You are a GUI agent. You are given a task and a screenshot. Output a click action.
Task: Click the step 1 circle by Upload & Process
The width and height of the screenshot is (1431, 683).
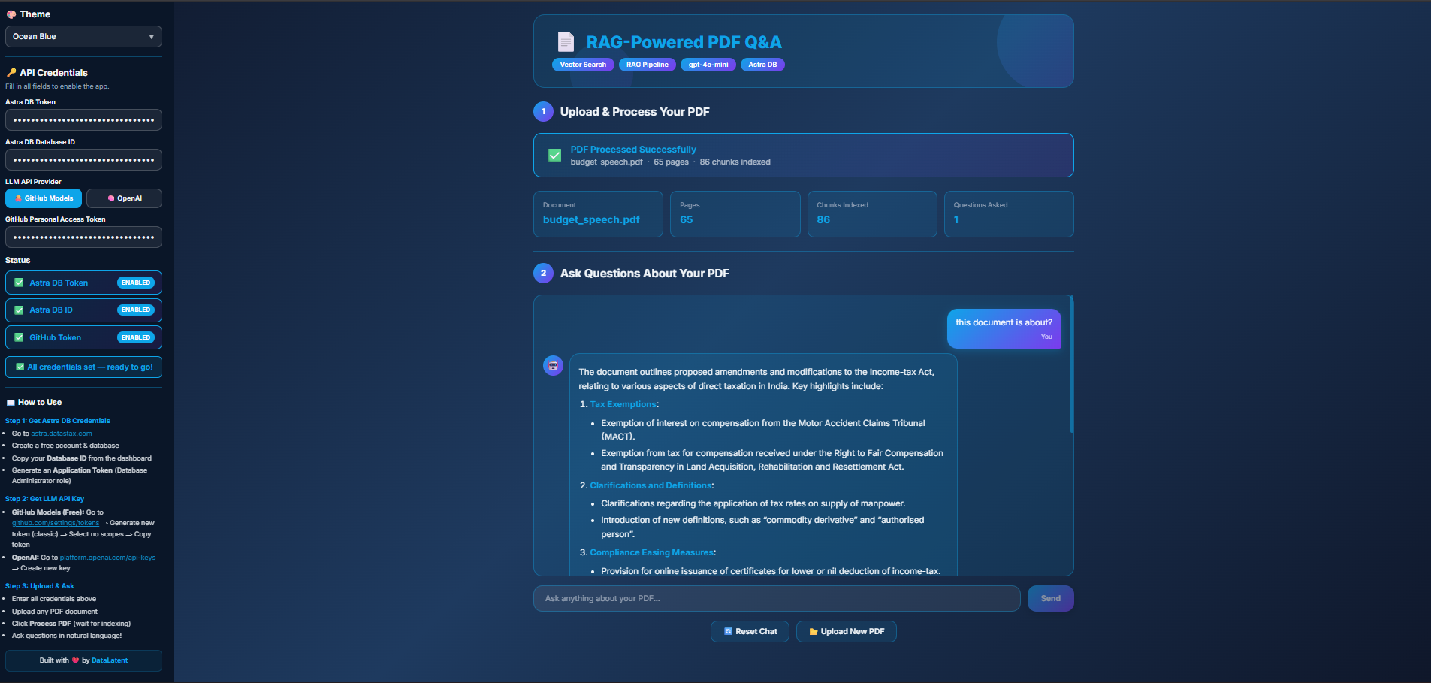(x=543, y=111)
